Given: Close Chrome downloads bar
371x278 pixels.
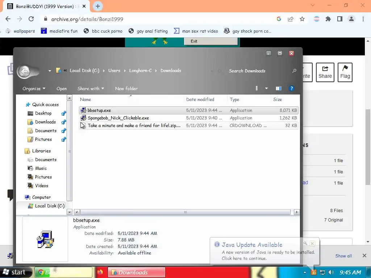Looking at the screenshot, I should 364,256.
